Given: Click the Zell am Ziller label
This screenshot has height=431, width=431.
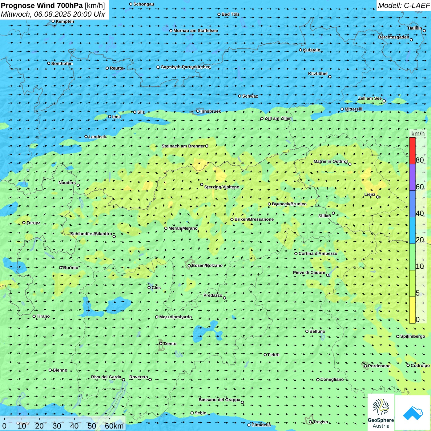Looking at the screenshot, I should pyautogui.click(x=277, y=118).
